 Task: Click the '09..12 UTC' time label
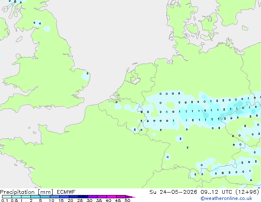pyautogui.click(x=217, y=192)
